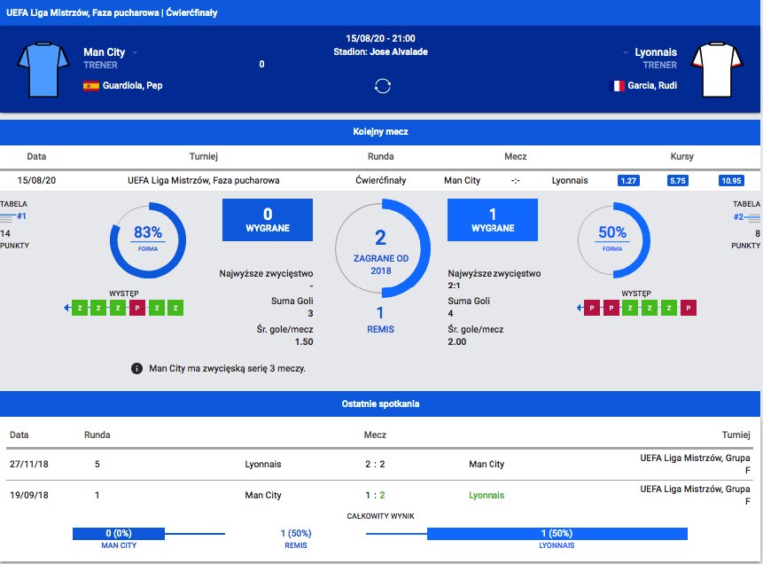Click the Lyonnais white jersey icon
763x564 pixels.
tap(720, 68)
